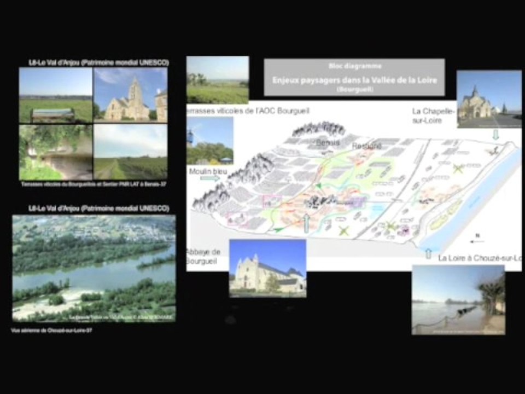Screen dimensions: 525x394
Task: Click the down arrow below the La Chapelle photo
Action: click(x=496, y=135)
